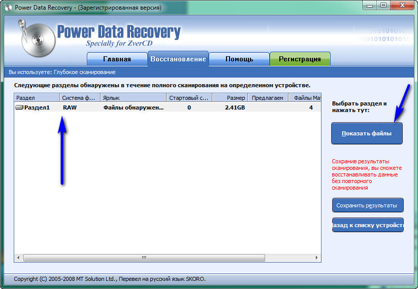The width and height of the screenshot is (418, 289).
Task: Click the RAW file system cell
Action: 70,107
